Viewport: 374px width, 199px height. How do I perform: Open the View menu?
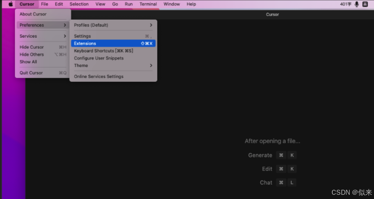[100, 4]
